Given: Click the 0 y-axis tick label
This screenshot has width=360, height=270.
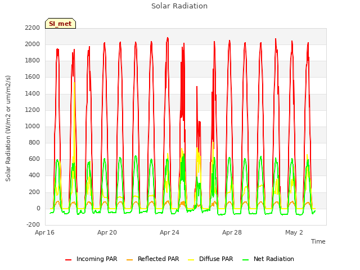Looking at the screenshot, I should (x=38, y=209).
